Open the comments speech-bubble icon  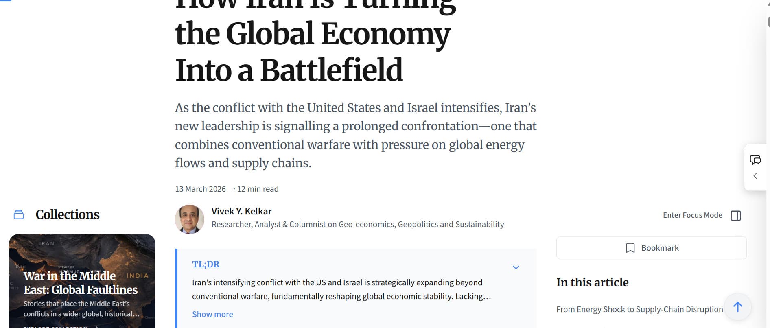(x=755, y=160)
